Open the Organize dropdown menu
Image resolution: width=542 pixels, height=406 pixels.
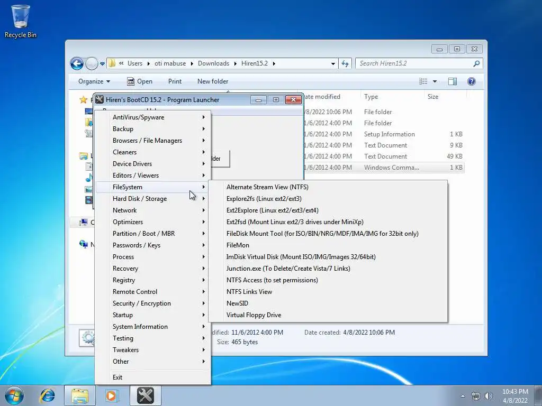coord(94,81)
